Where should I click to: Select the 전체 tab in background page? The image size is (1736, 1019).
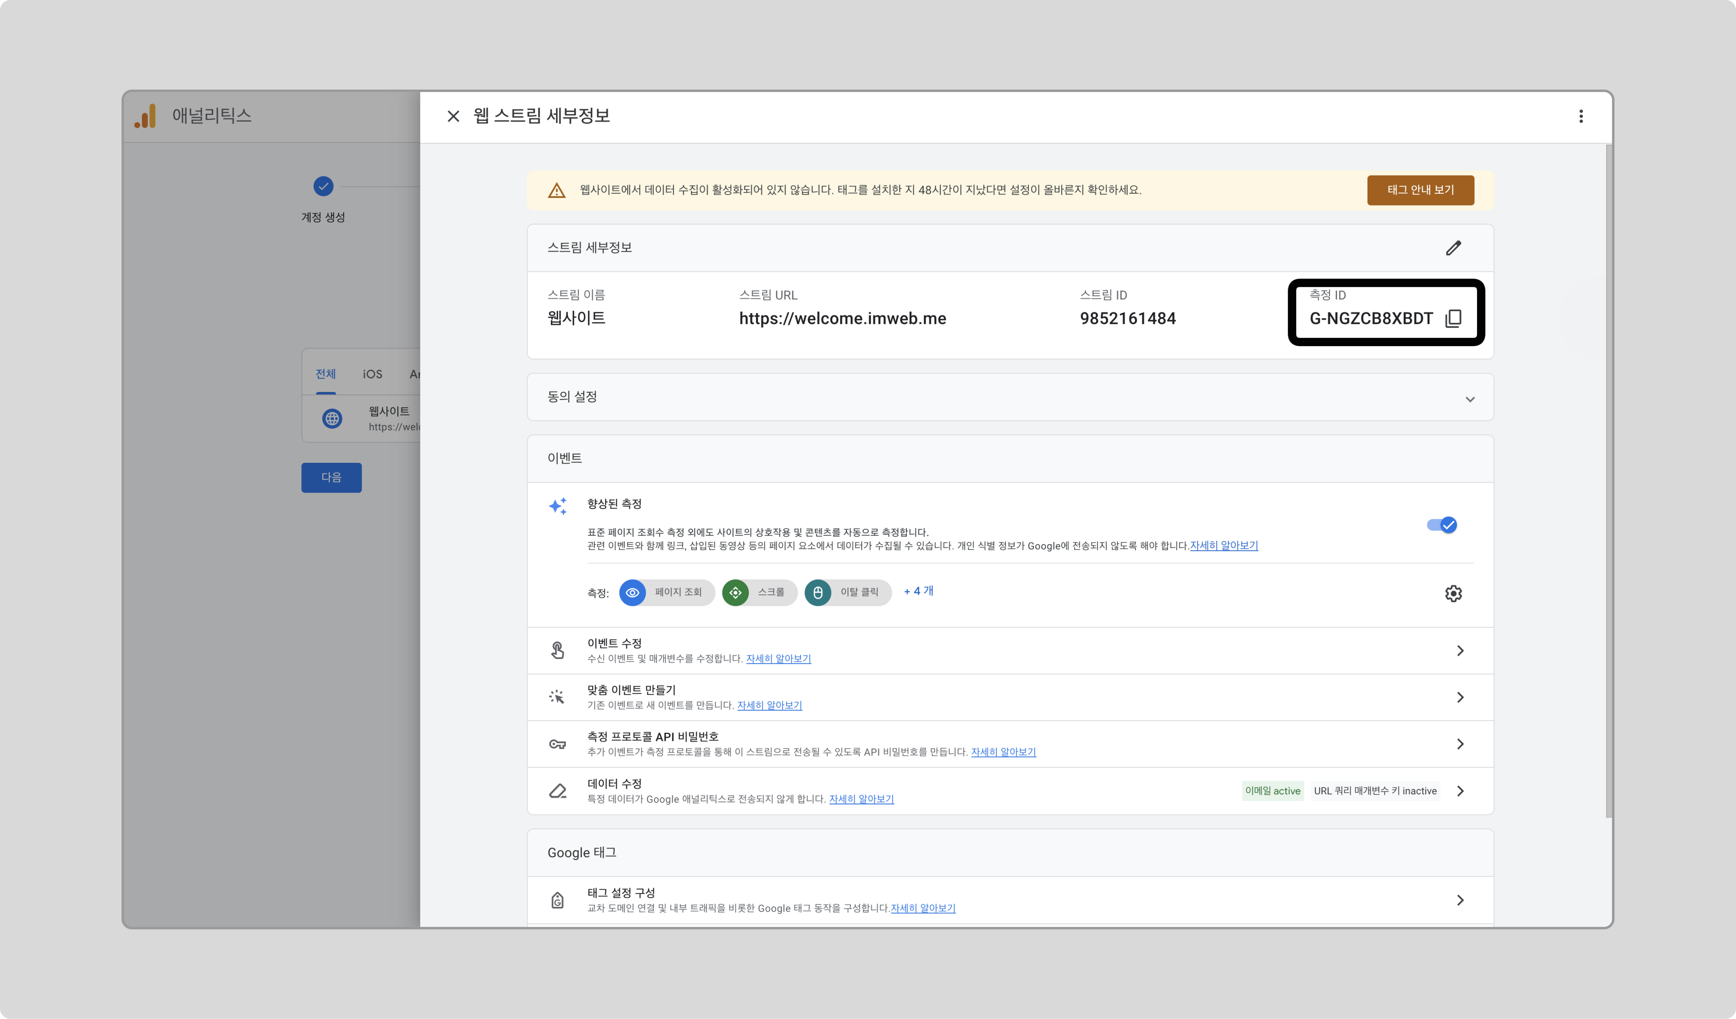pos(325,374)
